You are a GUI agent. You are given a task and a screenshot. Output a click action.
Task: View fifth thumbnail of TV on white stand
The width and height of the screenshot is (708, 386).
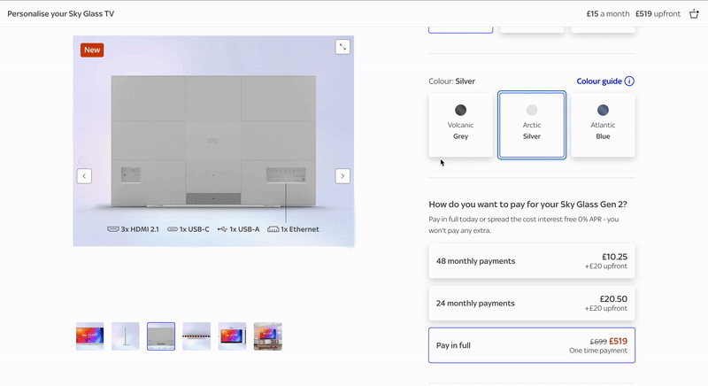[232, 336]
